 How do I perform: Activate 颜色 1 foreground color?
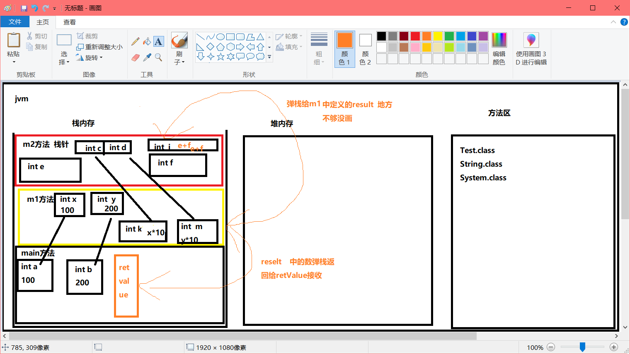[344, 49]
